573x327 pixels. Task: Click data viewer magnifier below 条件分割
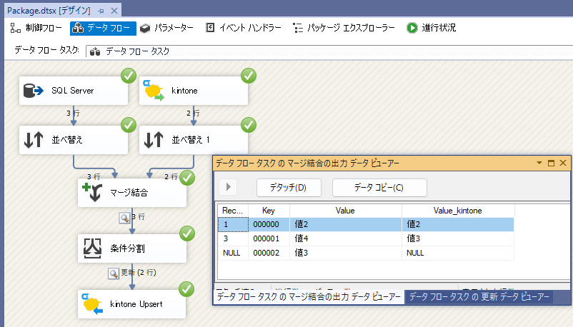[112, 273]
